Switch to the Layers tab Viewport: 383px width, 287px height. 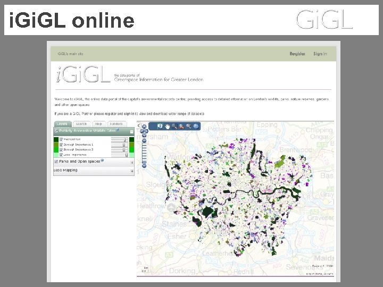[x=62, y=124]
